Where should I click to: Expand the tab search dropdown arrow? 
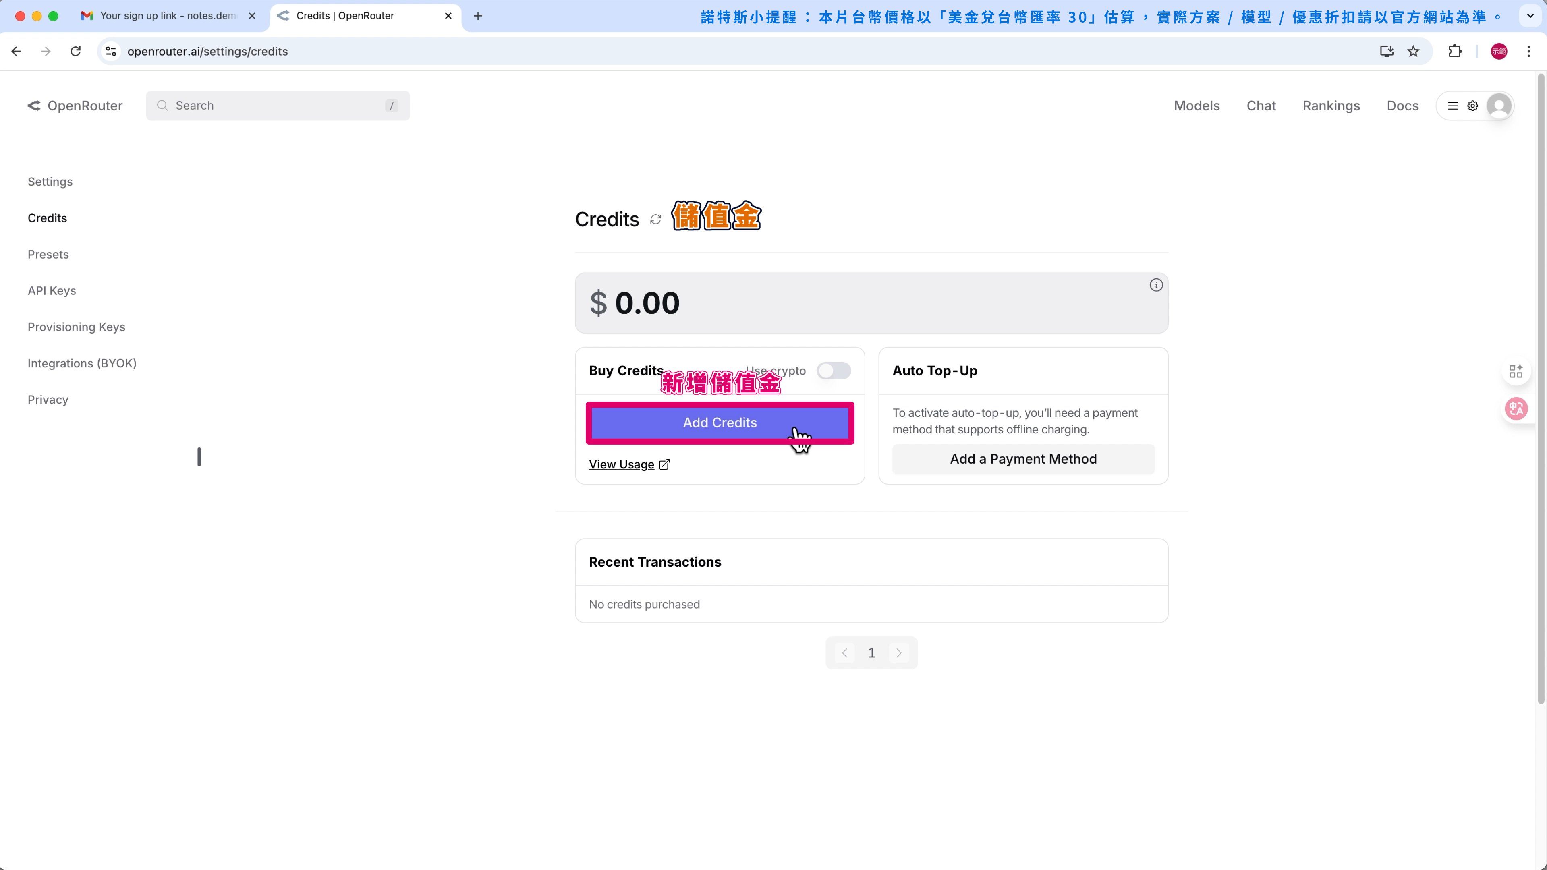[x=1530, y=16]
